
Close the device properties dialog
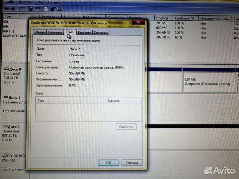click(x=138, y=23)
